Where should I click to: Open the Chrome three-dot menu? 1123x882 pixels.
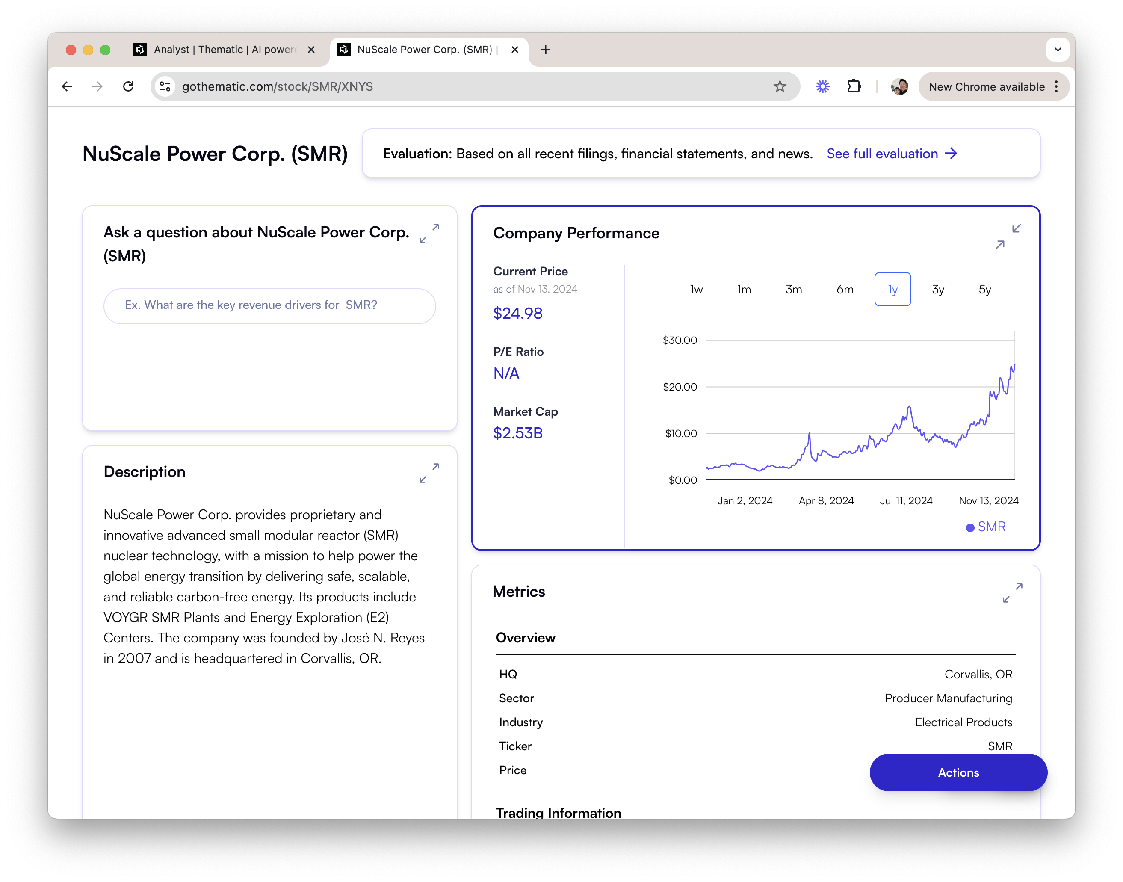[1056, 86]
